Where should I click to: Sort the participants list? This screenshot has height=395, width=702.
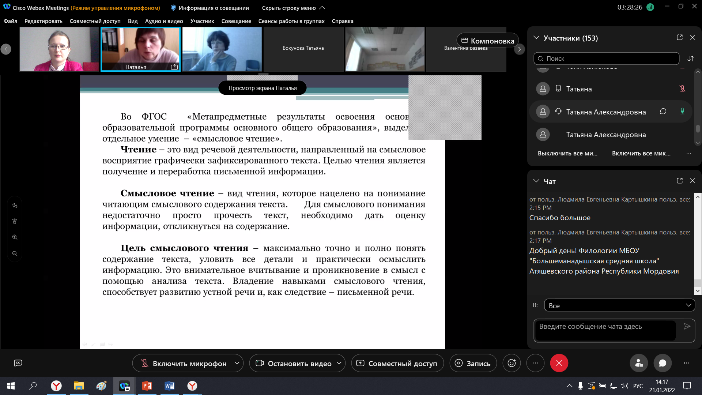690,59
